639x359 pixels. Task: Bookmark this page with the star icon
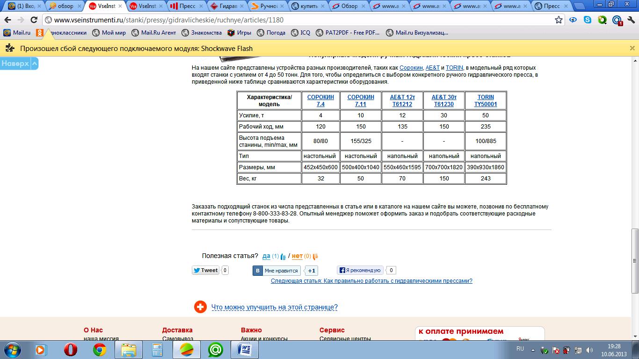tap(559, 20)
